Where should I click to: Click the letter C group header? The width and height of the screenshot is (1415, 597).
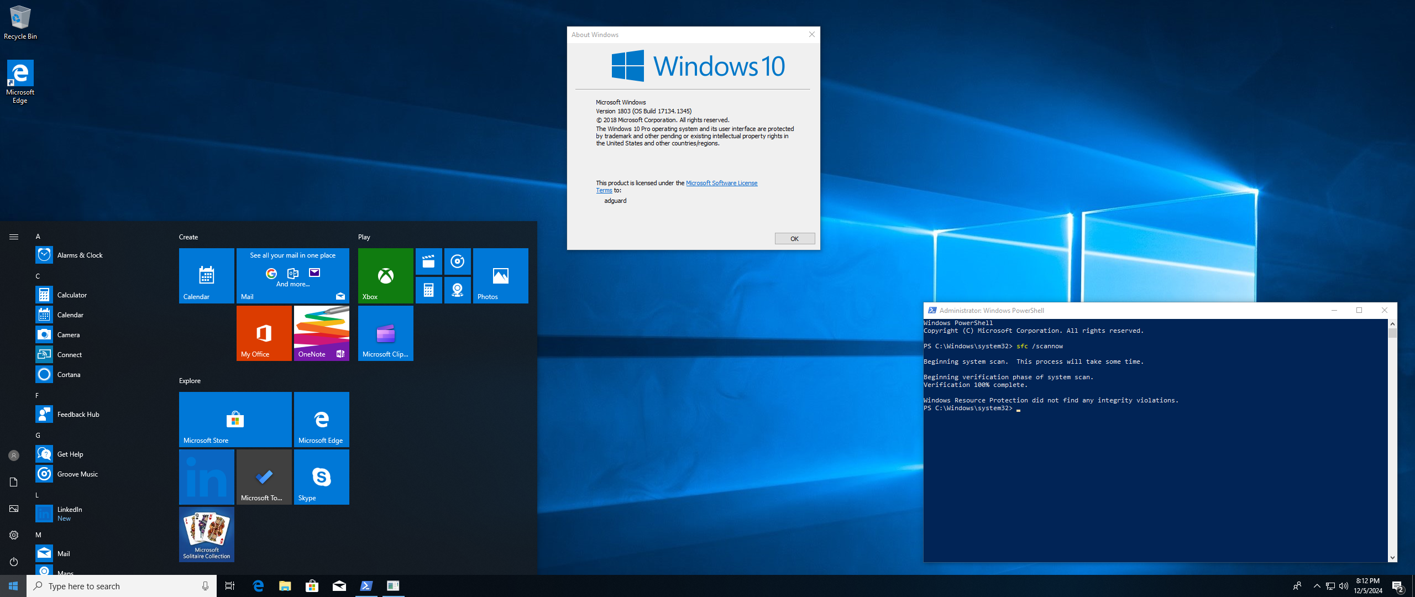click(x=38, y=276)
